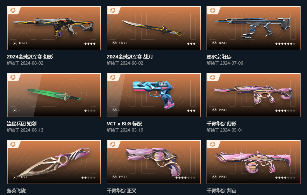Image resolution: width=307 pixels, height=195 pixels.
Task: Click badge icon on 流星兵团 短剑 card
Action: [13, 77]
